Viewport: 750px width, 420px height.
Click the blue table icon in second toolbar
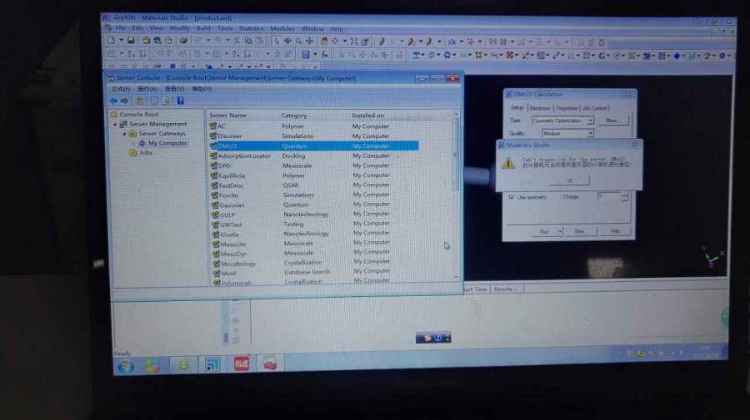click(305, 55)
